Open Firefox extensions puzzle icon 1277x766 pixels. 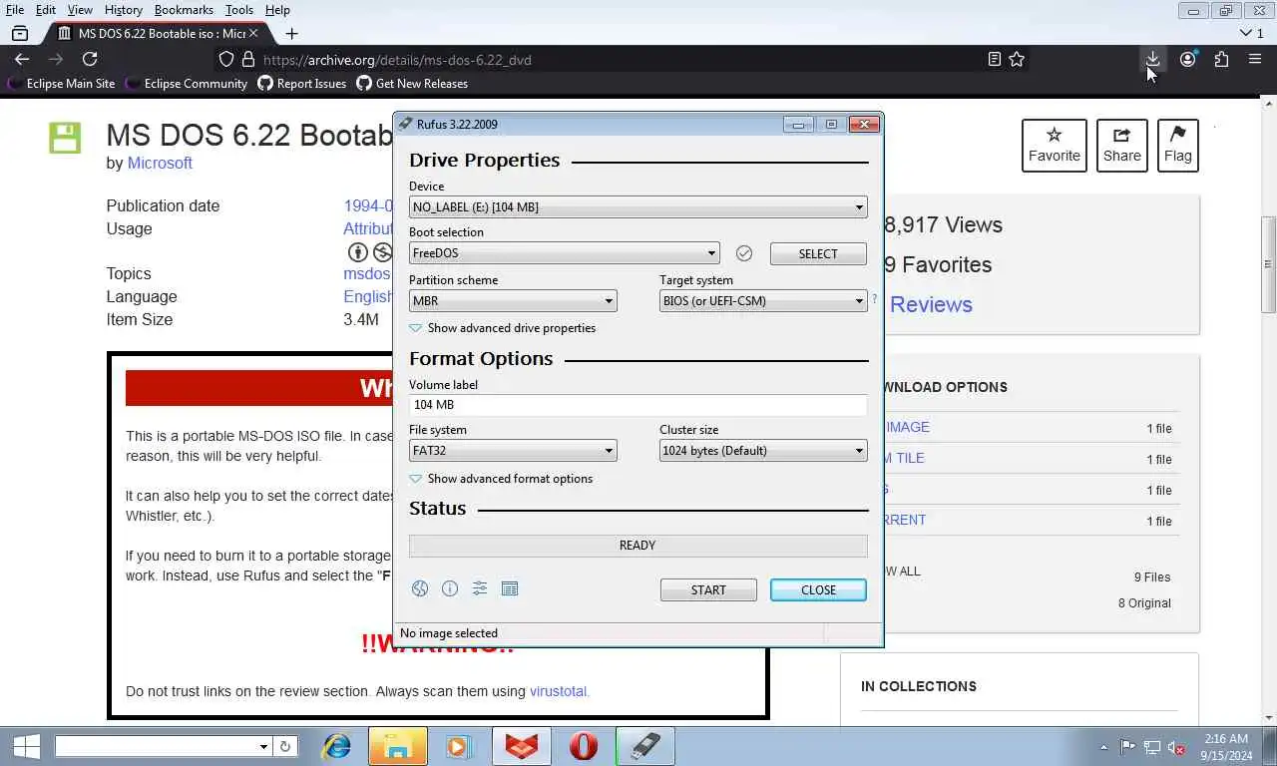(x=1221, y=59)
